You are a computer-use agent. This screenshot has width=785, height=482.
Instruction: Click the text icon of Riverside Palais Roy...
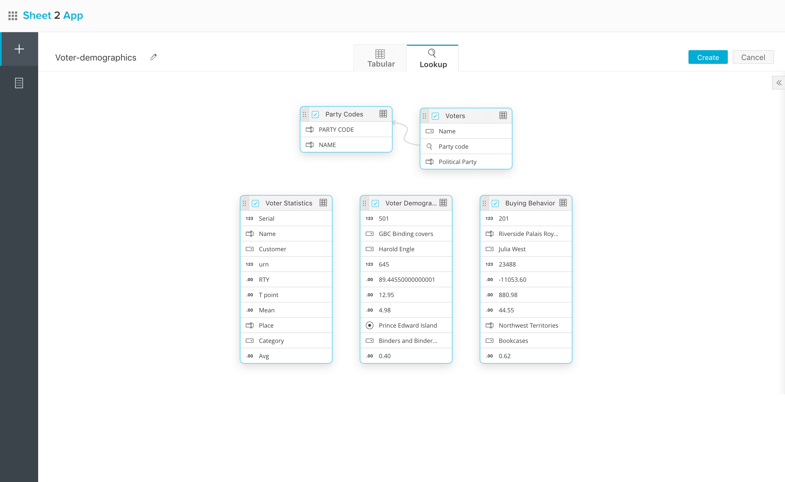pos(489,234)
